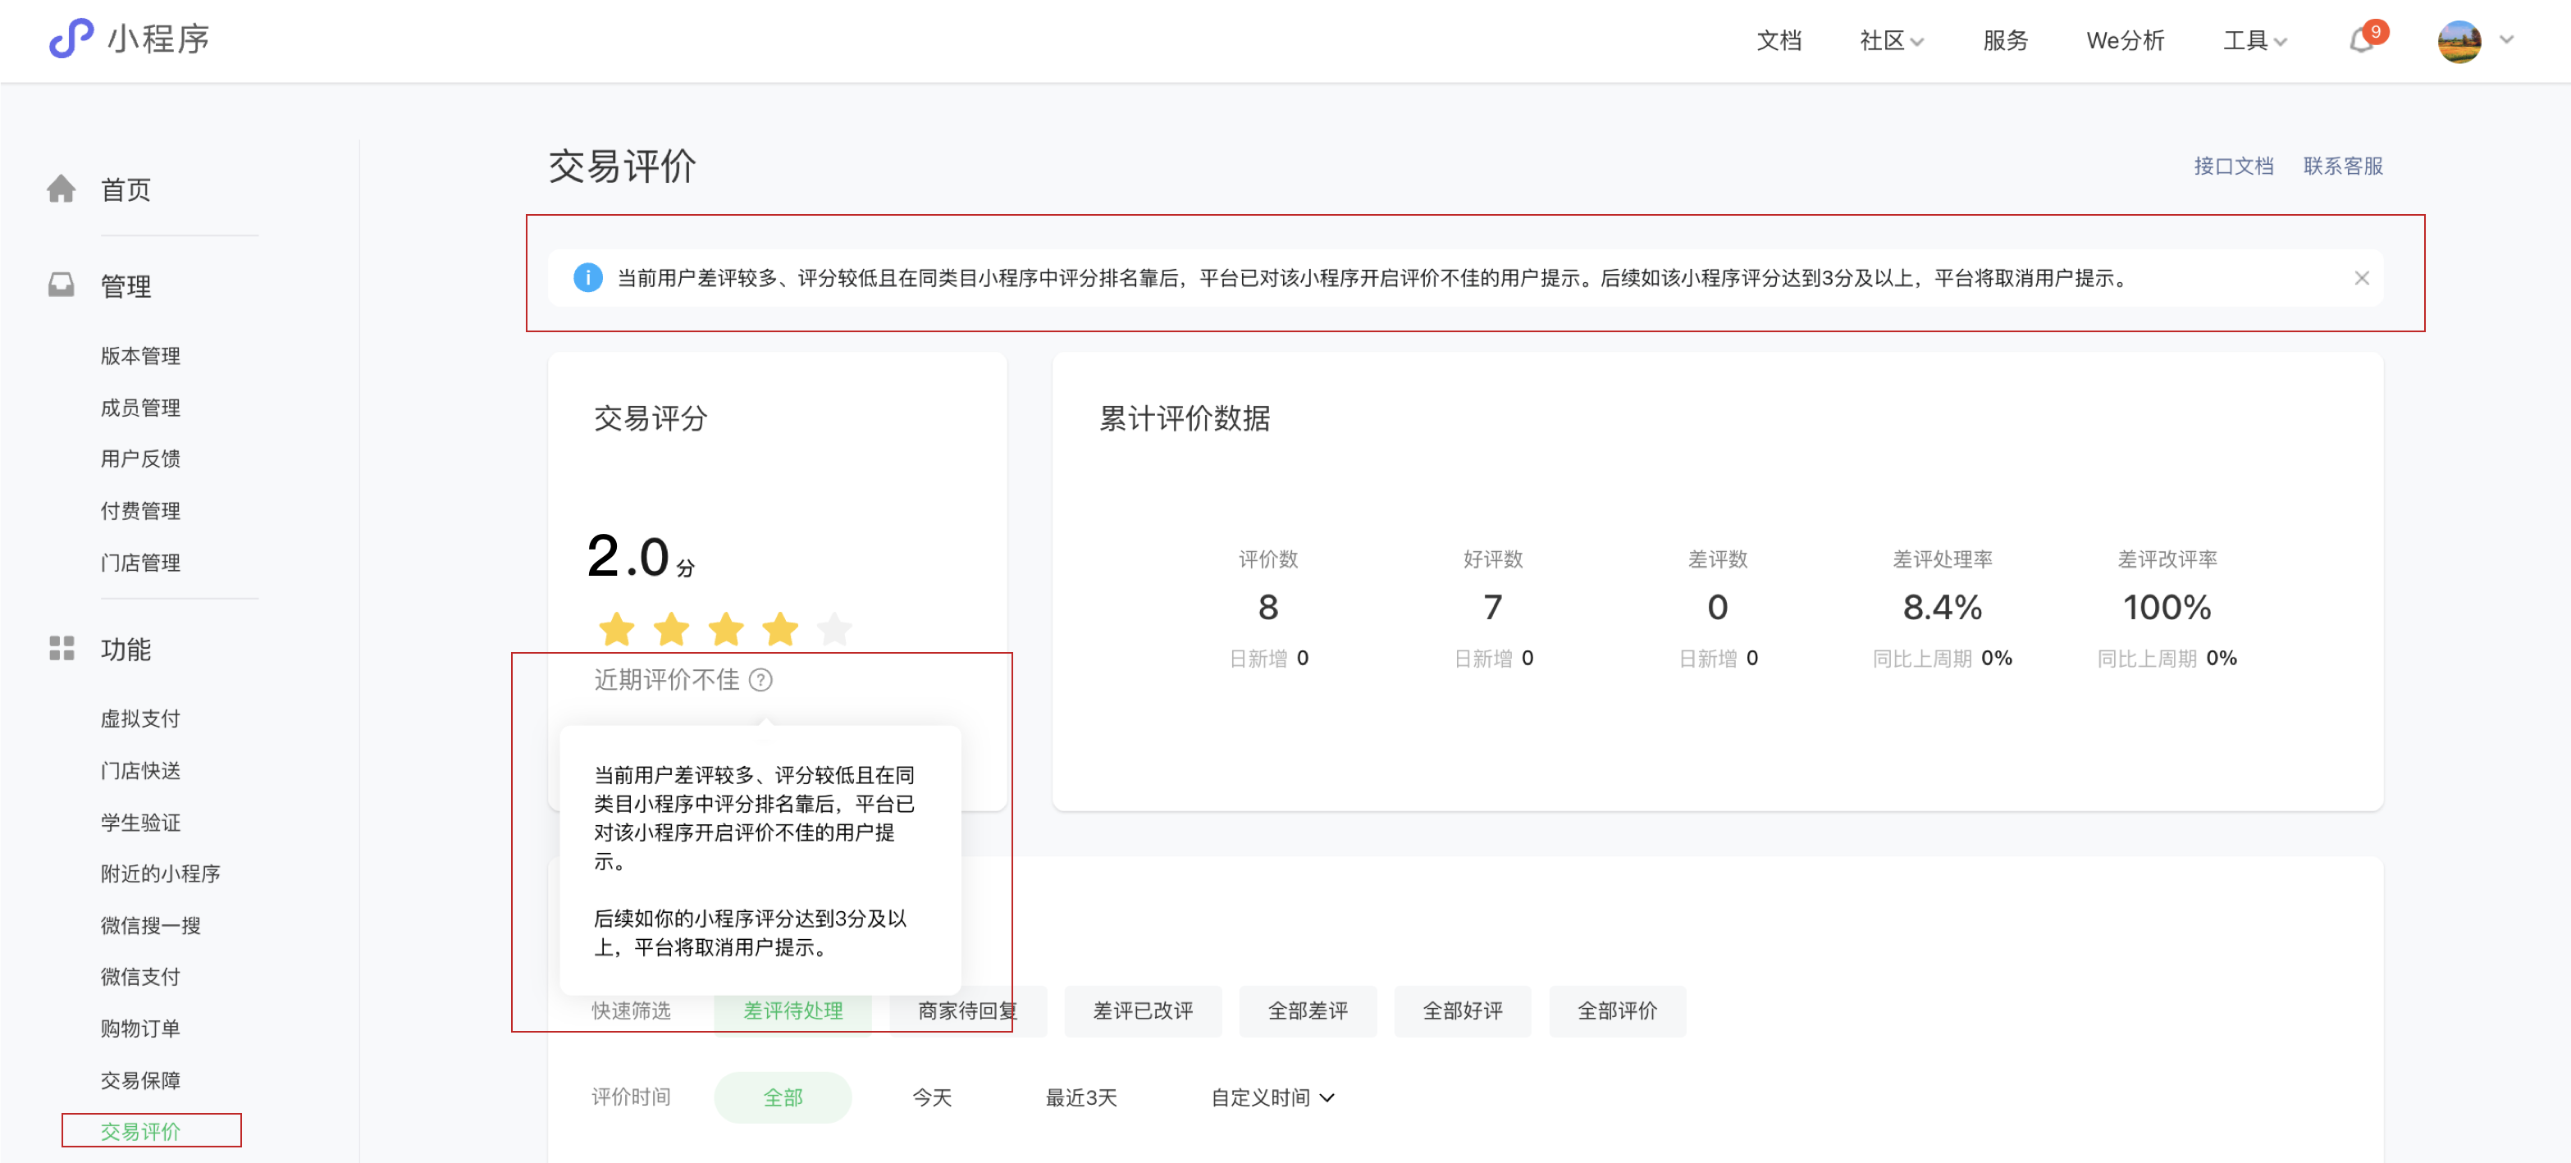
Task: Click the 小程序 logo icon
Action: [71, 39]
